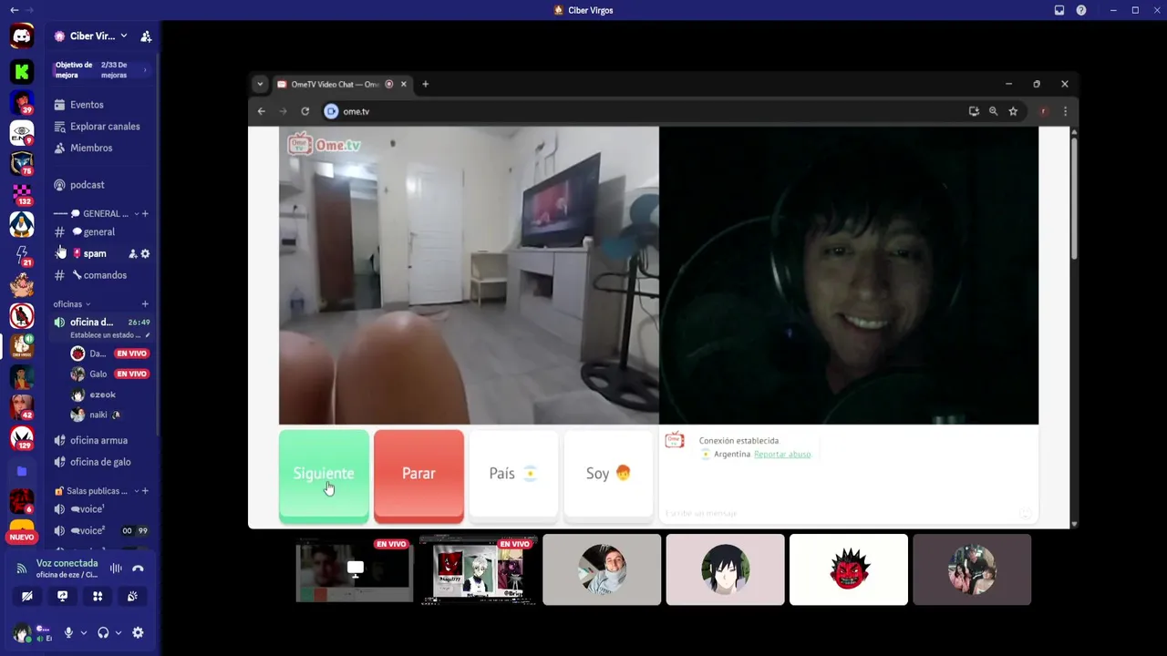This screenshot has width=1167, height=656.
Task: Open Discord user settings gear
Action: (x=138, y=632)
